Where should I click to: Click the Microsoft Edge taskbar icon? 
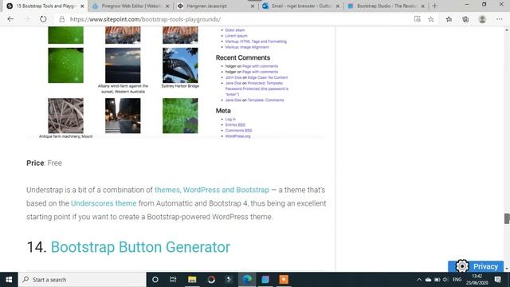(247, 280)
